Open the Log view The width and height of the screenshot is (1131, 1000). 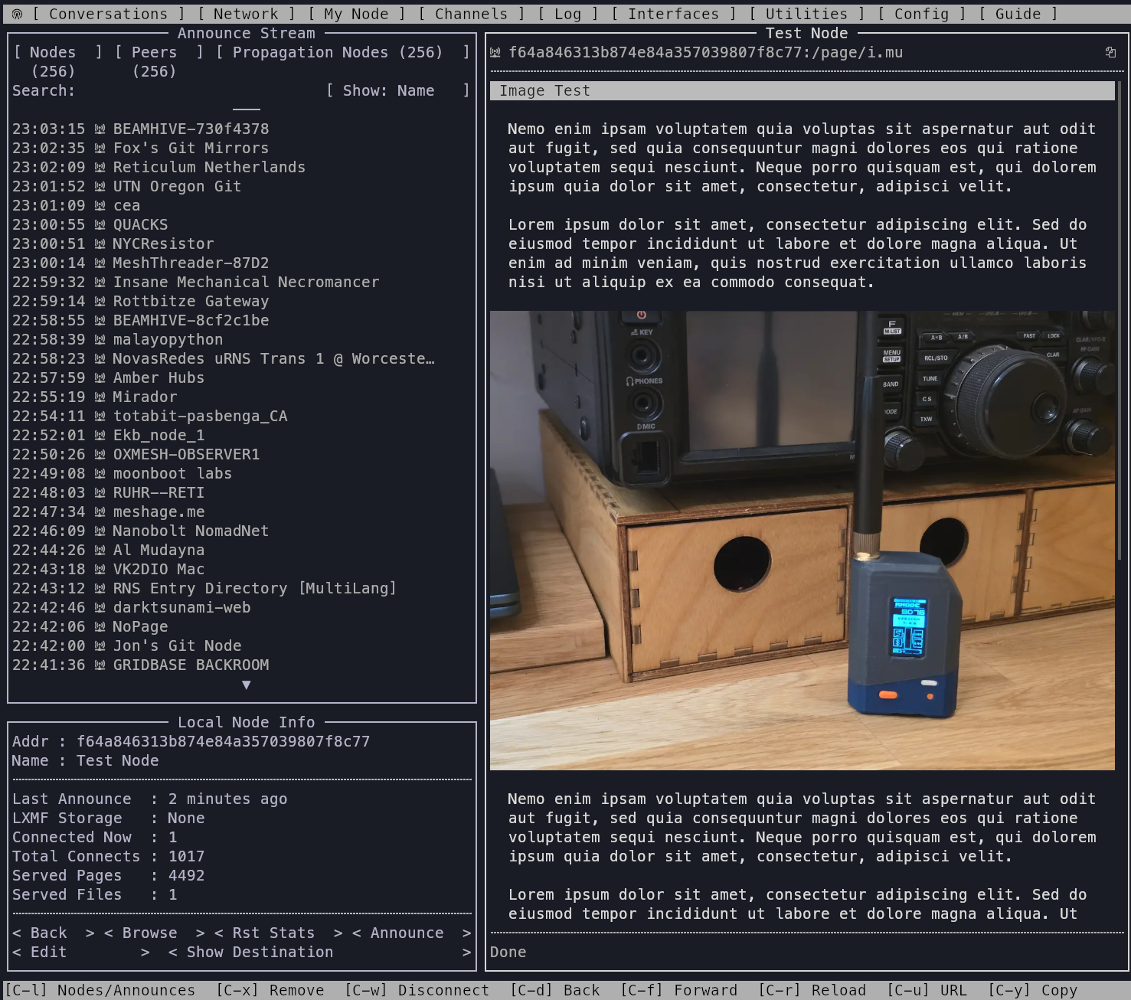pyautogui.click(x=567, y=14)
